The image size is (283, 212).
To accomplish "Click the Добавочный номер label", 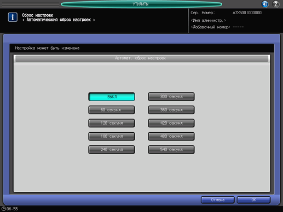I will 210,27.
